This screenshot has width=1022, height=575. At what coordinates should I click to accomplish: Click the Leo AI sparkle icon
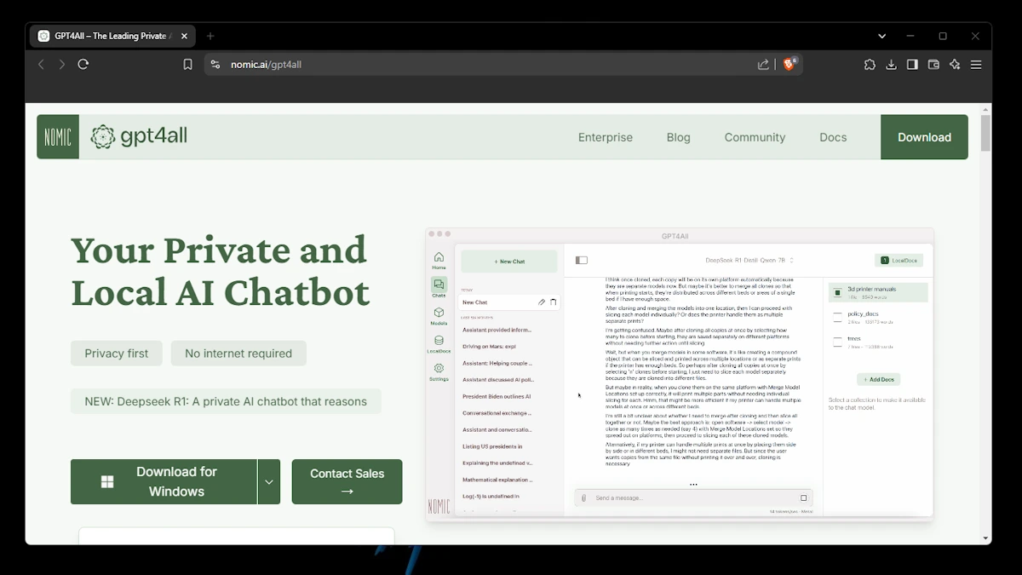click(955, 65)
